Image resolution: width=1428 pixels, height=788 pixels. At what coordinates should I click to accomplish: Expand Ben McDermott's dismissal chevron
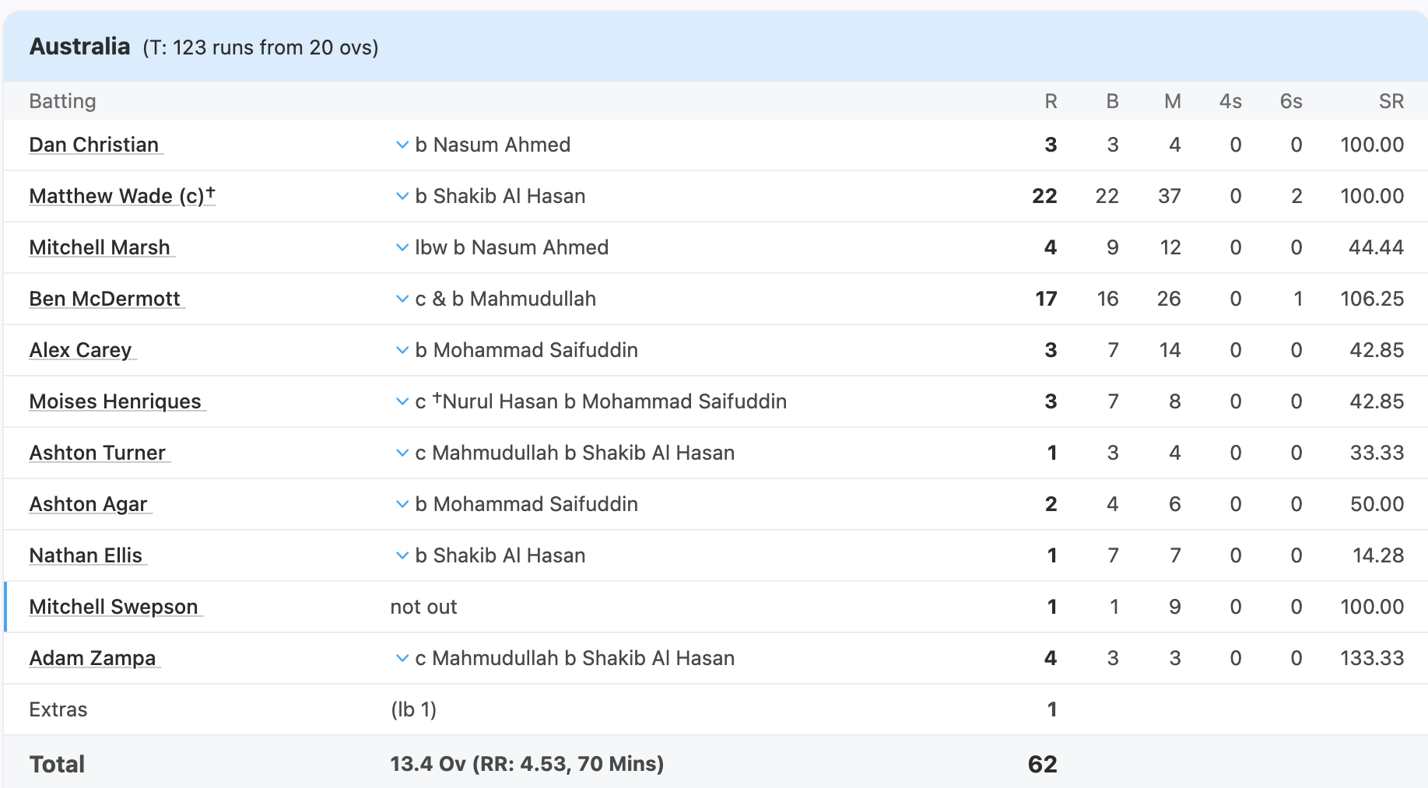tap(402, 299)
